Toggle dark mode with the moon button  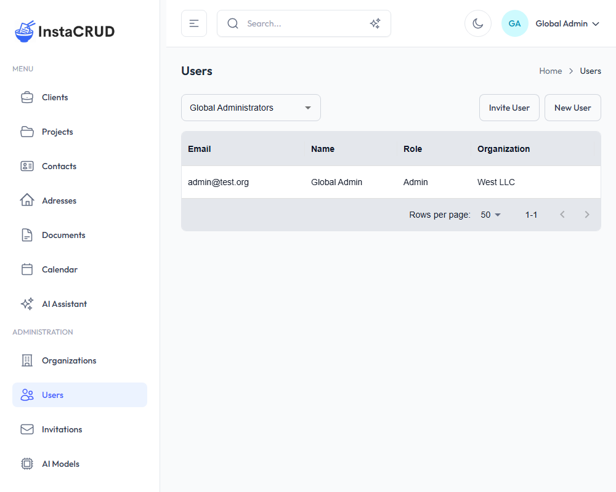tap(478, 23)
